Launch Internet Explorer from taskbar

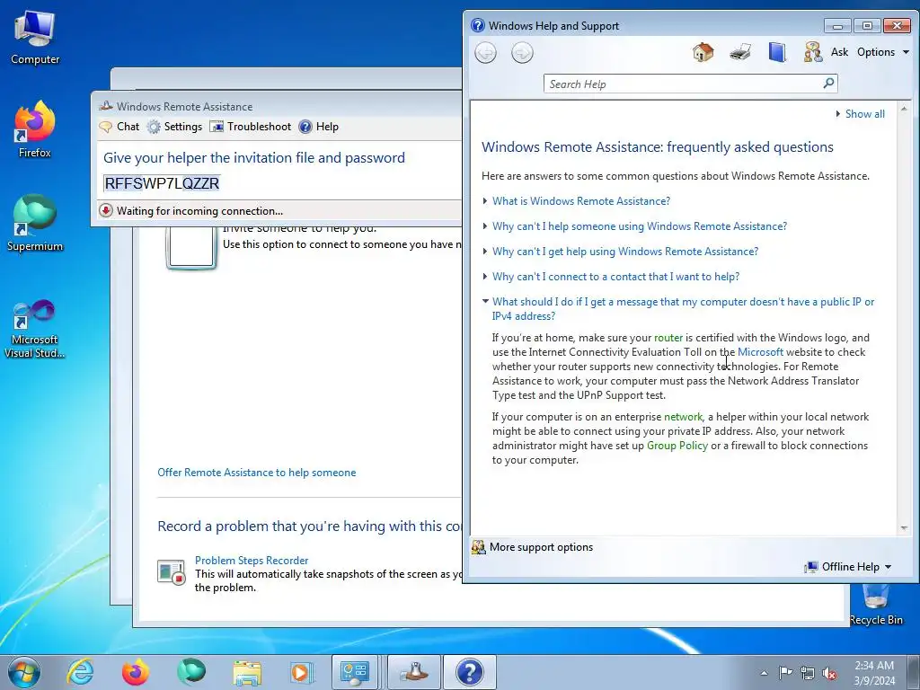(x=80, y=672)
